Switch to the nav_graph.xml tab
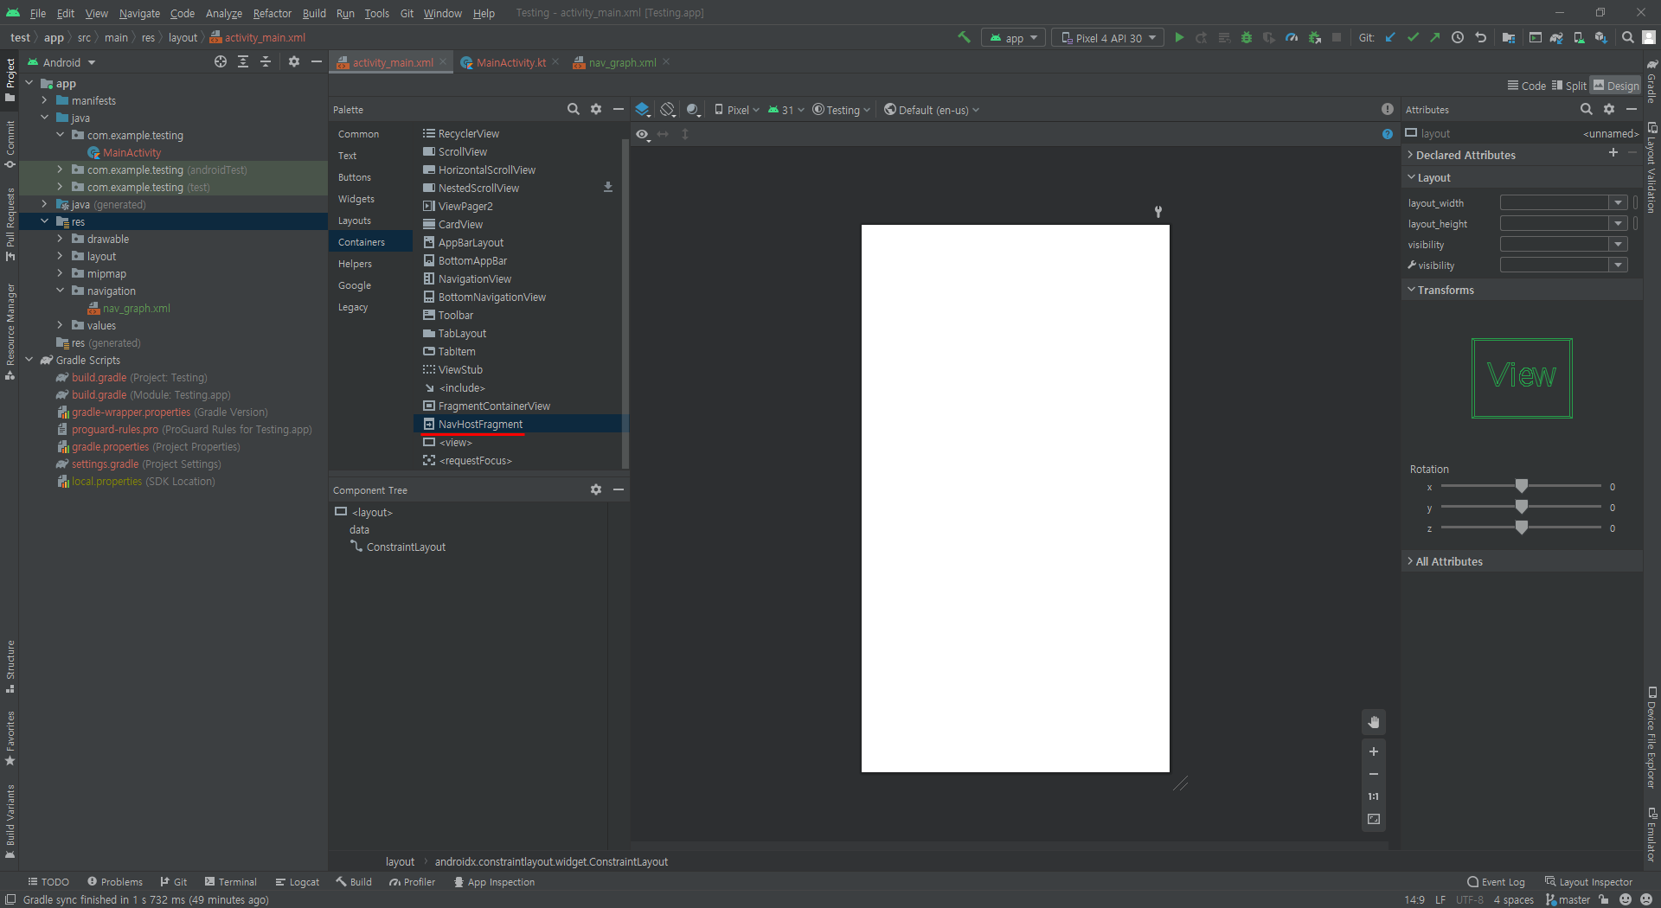This screenshot has height=908, width=1661. click(x=622, y=62)
